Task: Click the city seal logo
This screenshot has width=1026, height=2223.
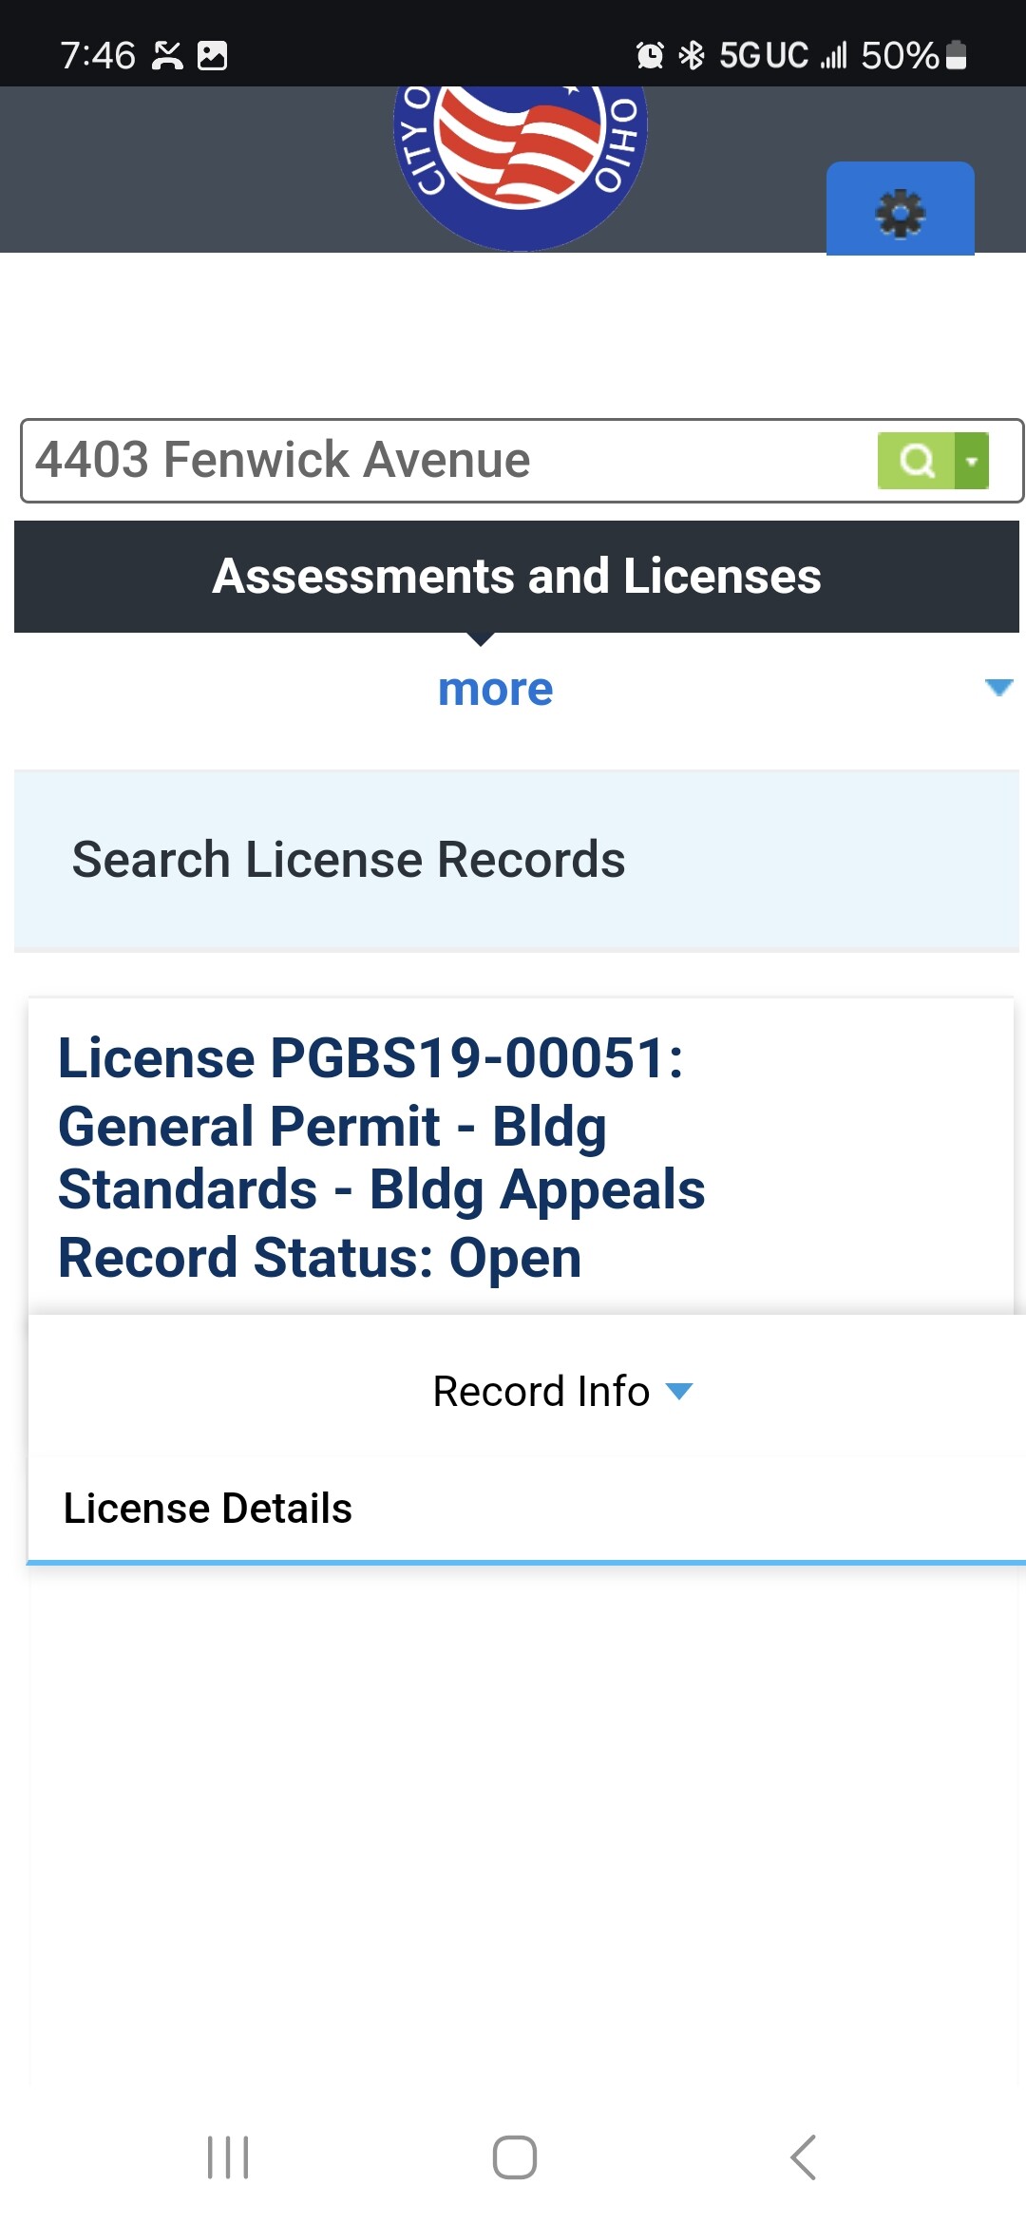Action: (x=521, y=166)
